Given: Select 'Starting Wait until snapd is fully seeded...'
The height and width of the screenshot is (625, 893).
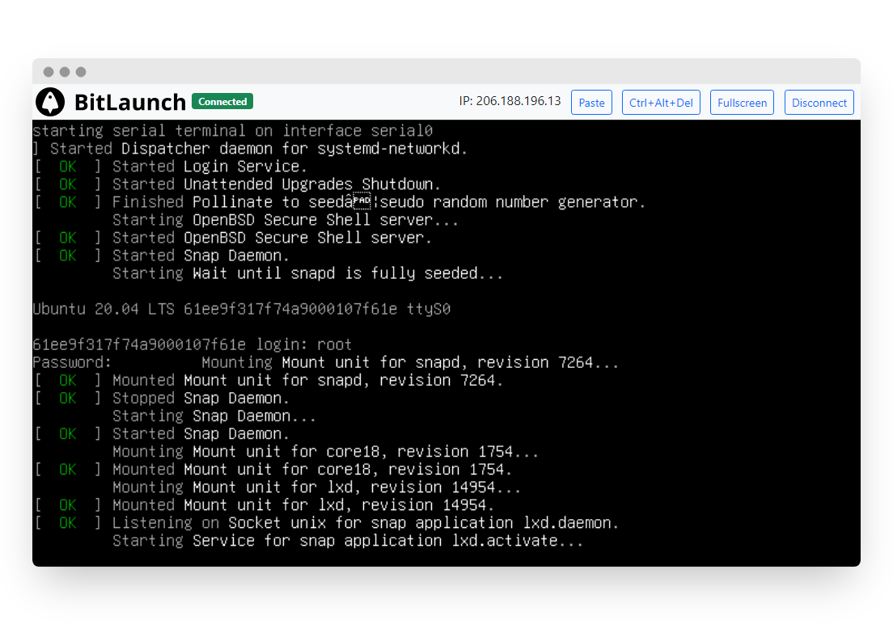Looking at the screenshot, I should [307, 273].
